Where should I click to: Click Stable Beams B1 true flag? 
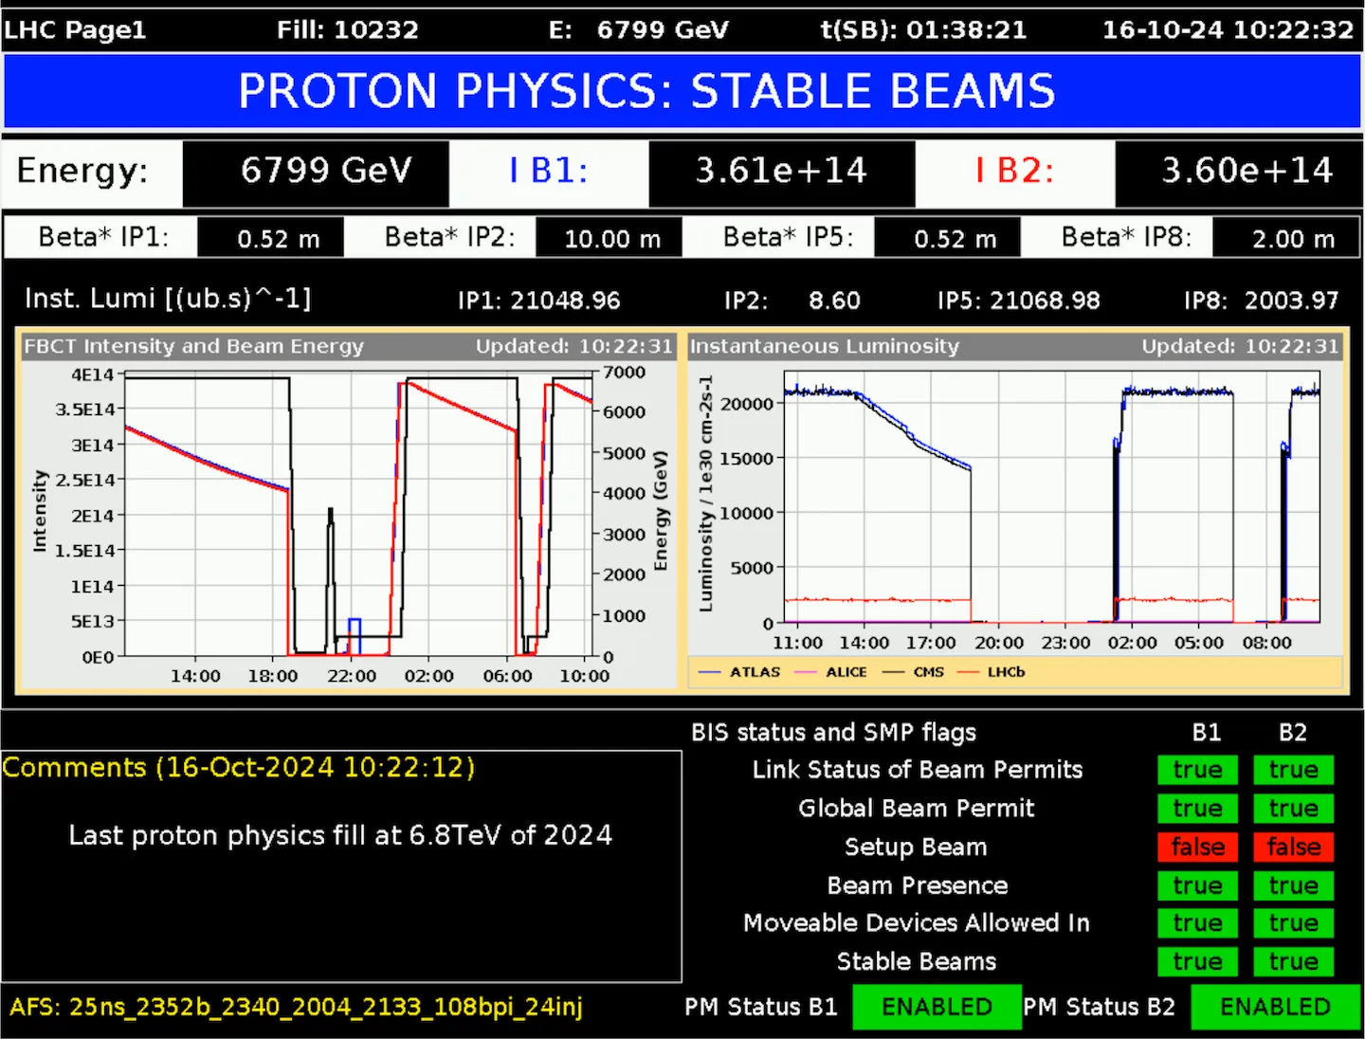1197,961
